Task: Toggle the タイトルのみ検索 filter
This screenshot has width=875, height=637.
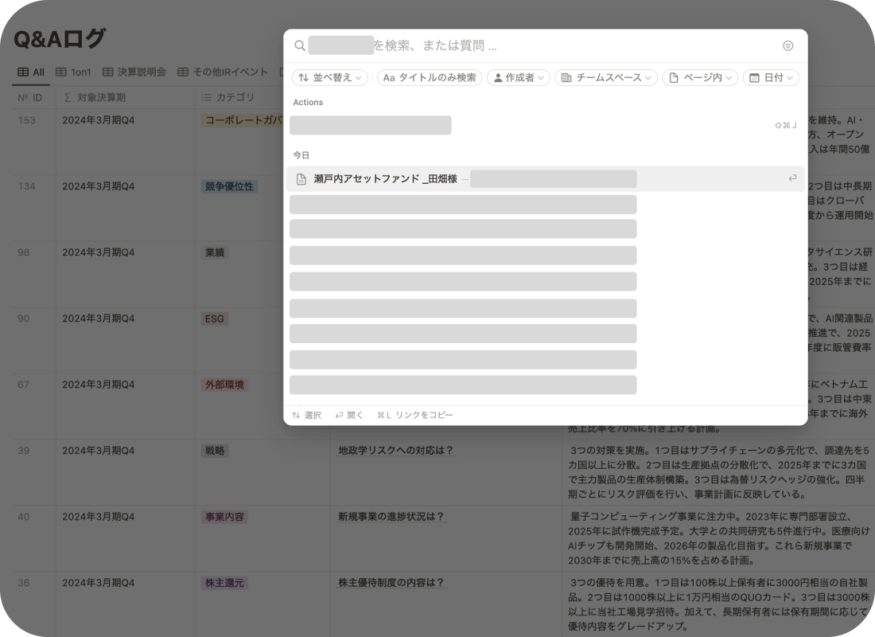Action: (x=430, y=77)
